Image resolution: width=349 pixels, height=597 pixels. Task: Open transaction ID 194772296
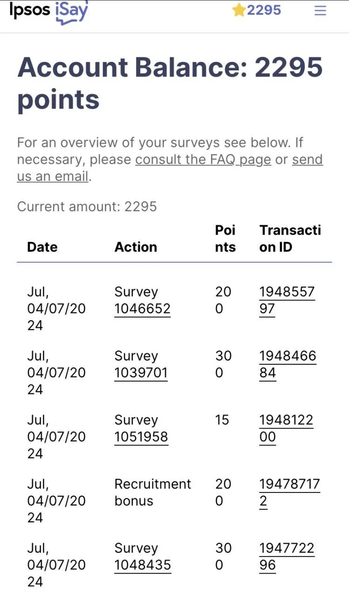coord(287,557)
